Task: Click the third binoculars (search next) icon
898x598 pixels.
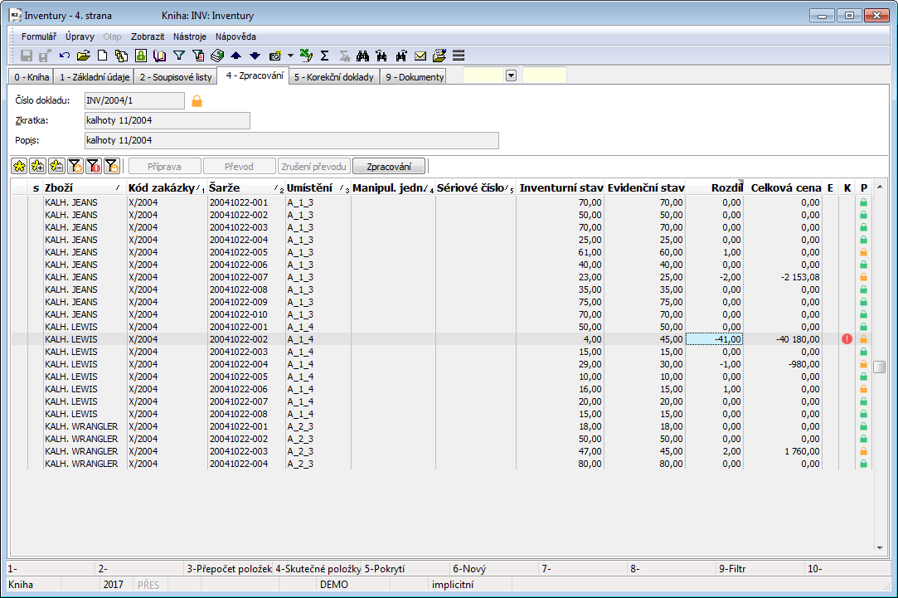Action: (x=400, y=56)
